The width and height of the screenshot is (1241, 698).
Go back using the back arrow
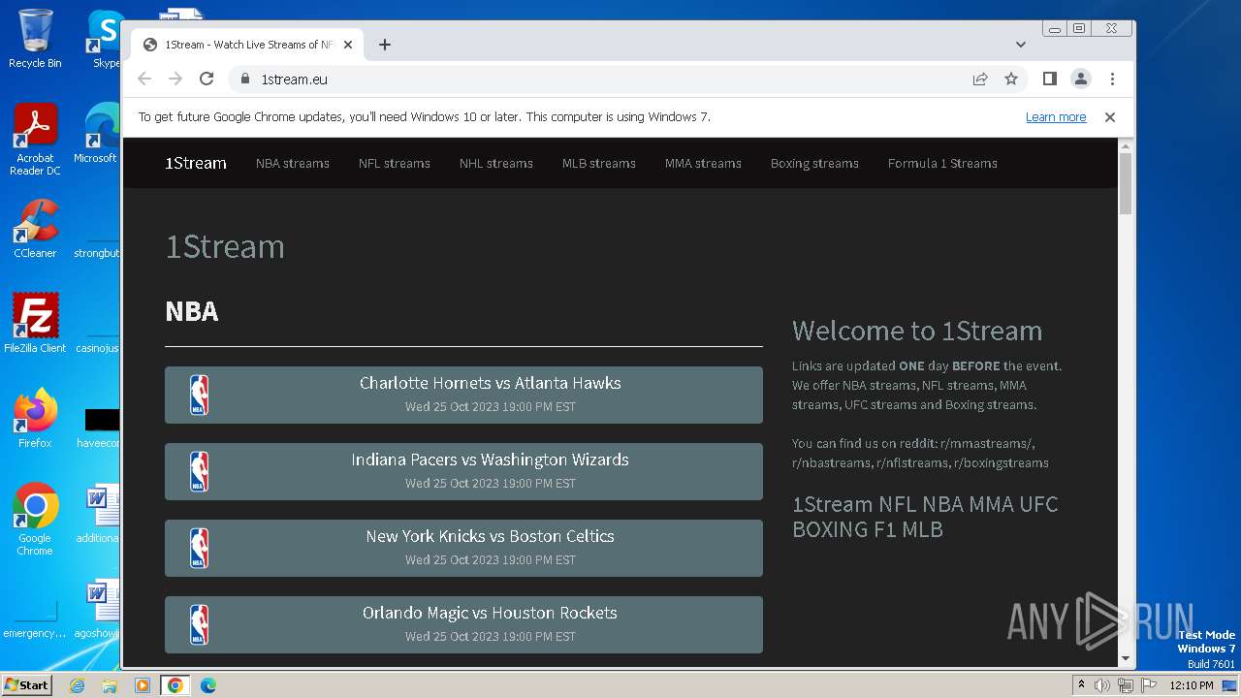(144, 79)
